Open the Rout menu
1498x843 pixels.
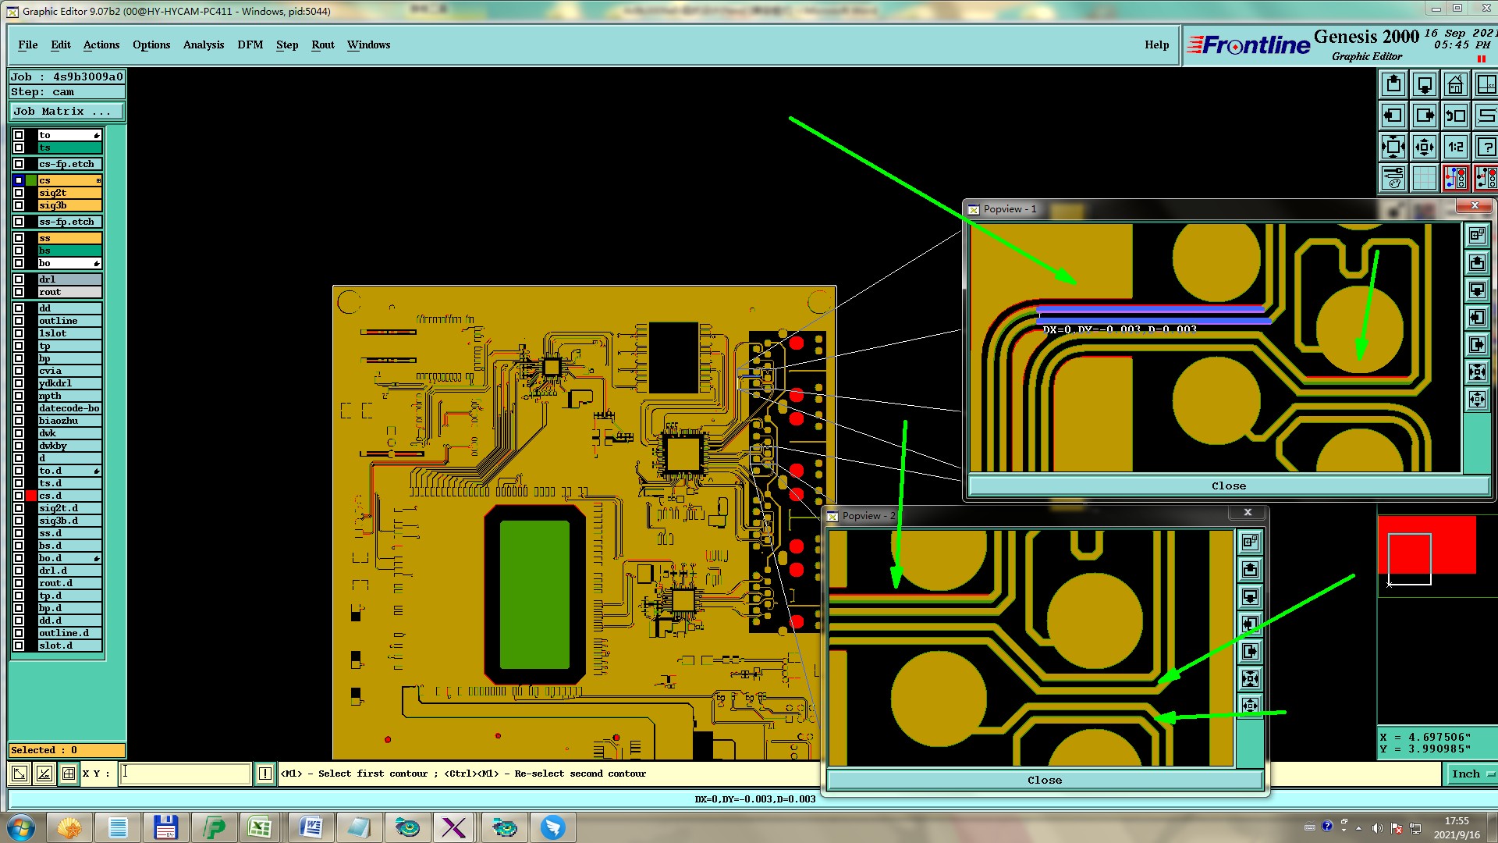(322, 44)
